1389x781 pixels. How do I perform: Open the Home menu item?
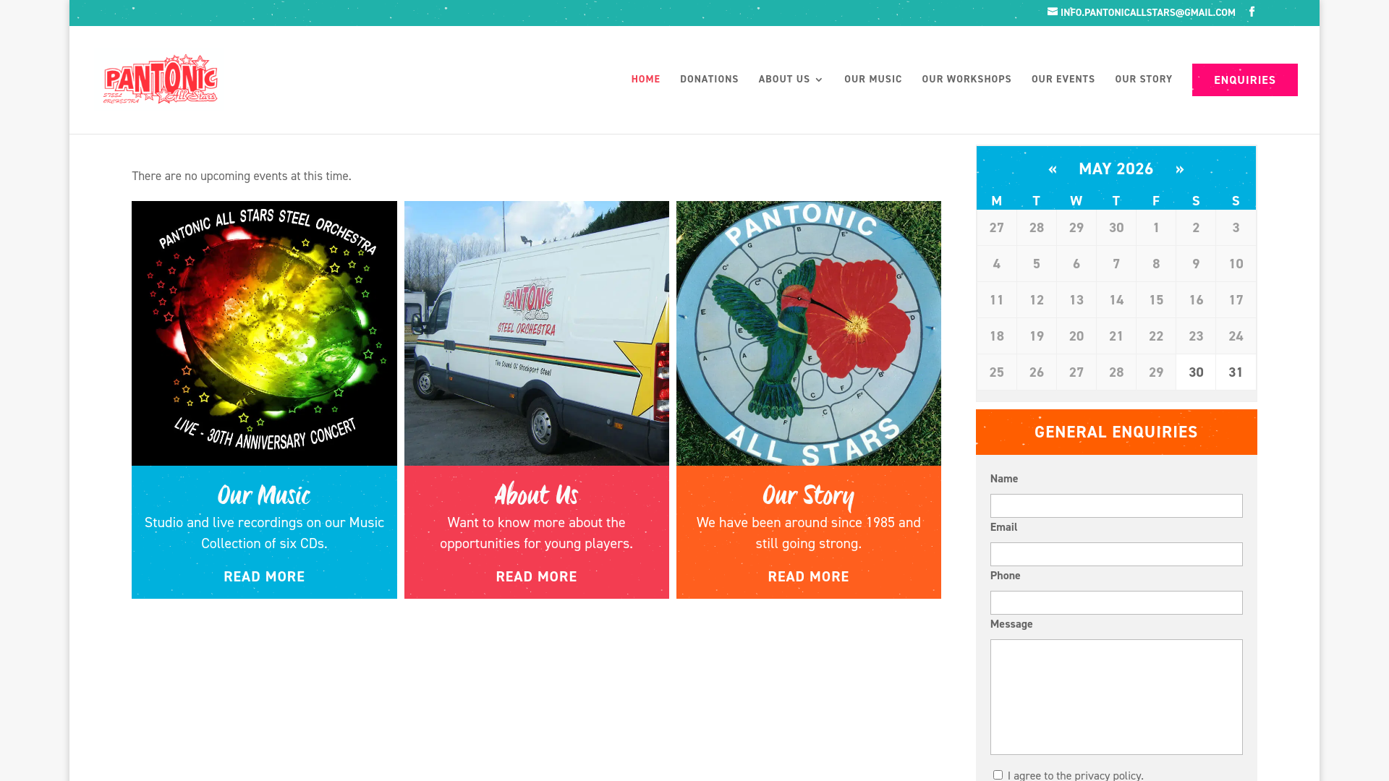[645, 80]
